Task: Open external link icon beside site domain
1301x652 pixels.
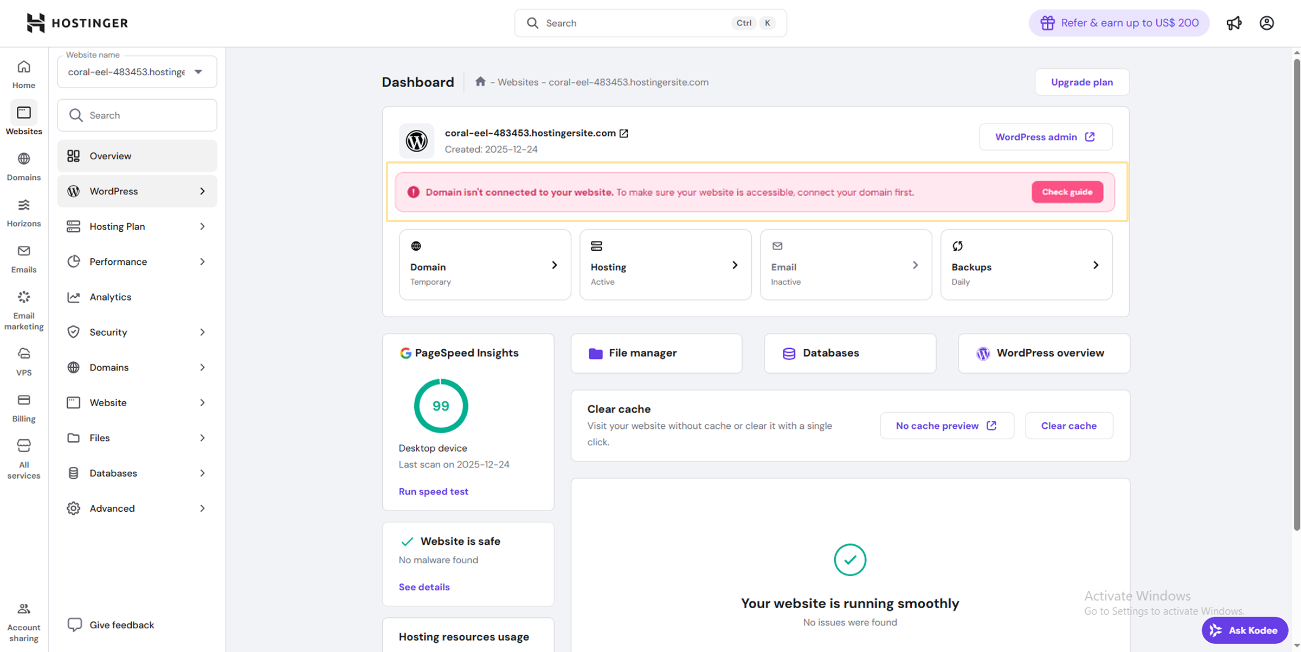Action: (x=624, y=133)
